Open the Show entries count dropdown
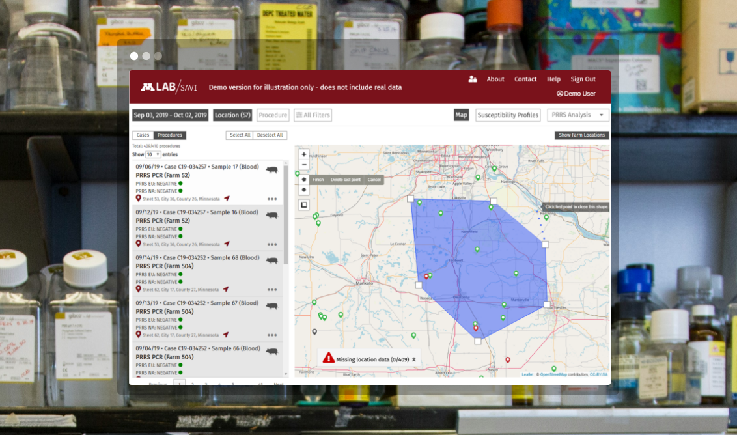The width and height of the screenshot is (737, 435). [x=153, y=154]
